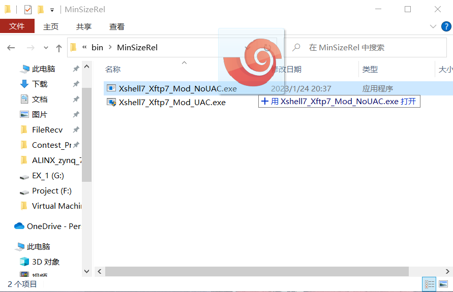Click the 3D 对象 cube icon
The height and width of the screenshot is (292, 453).
[x=24, y=262]
